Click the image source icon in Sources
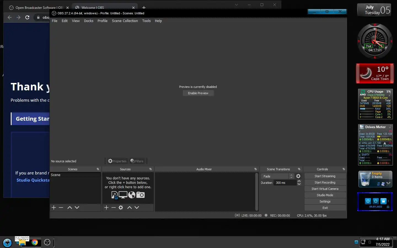This screenshot has height=248, width=397. click(114, 195)
